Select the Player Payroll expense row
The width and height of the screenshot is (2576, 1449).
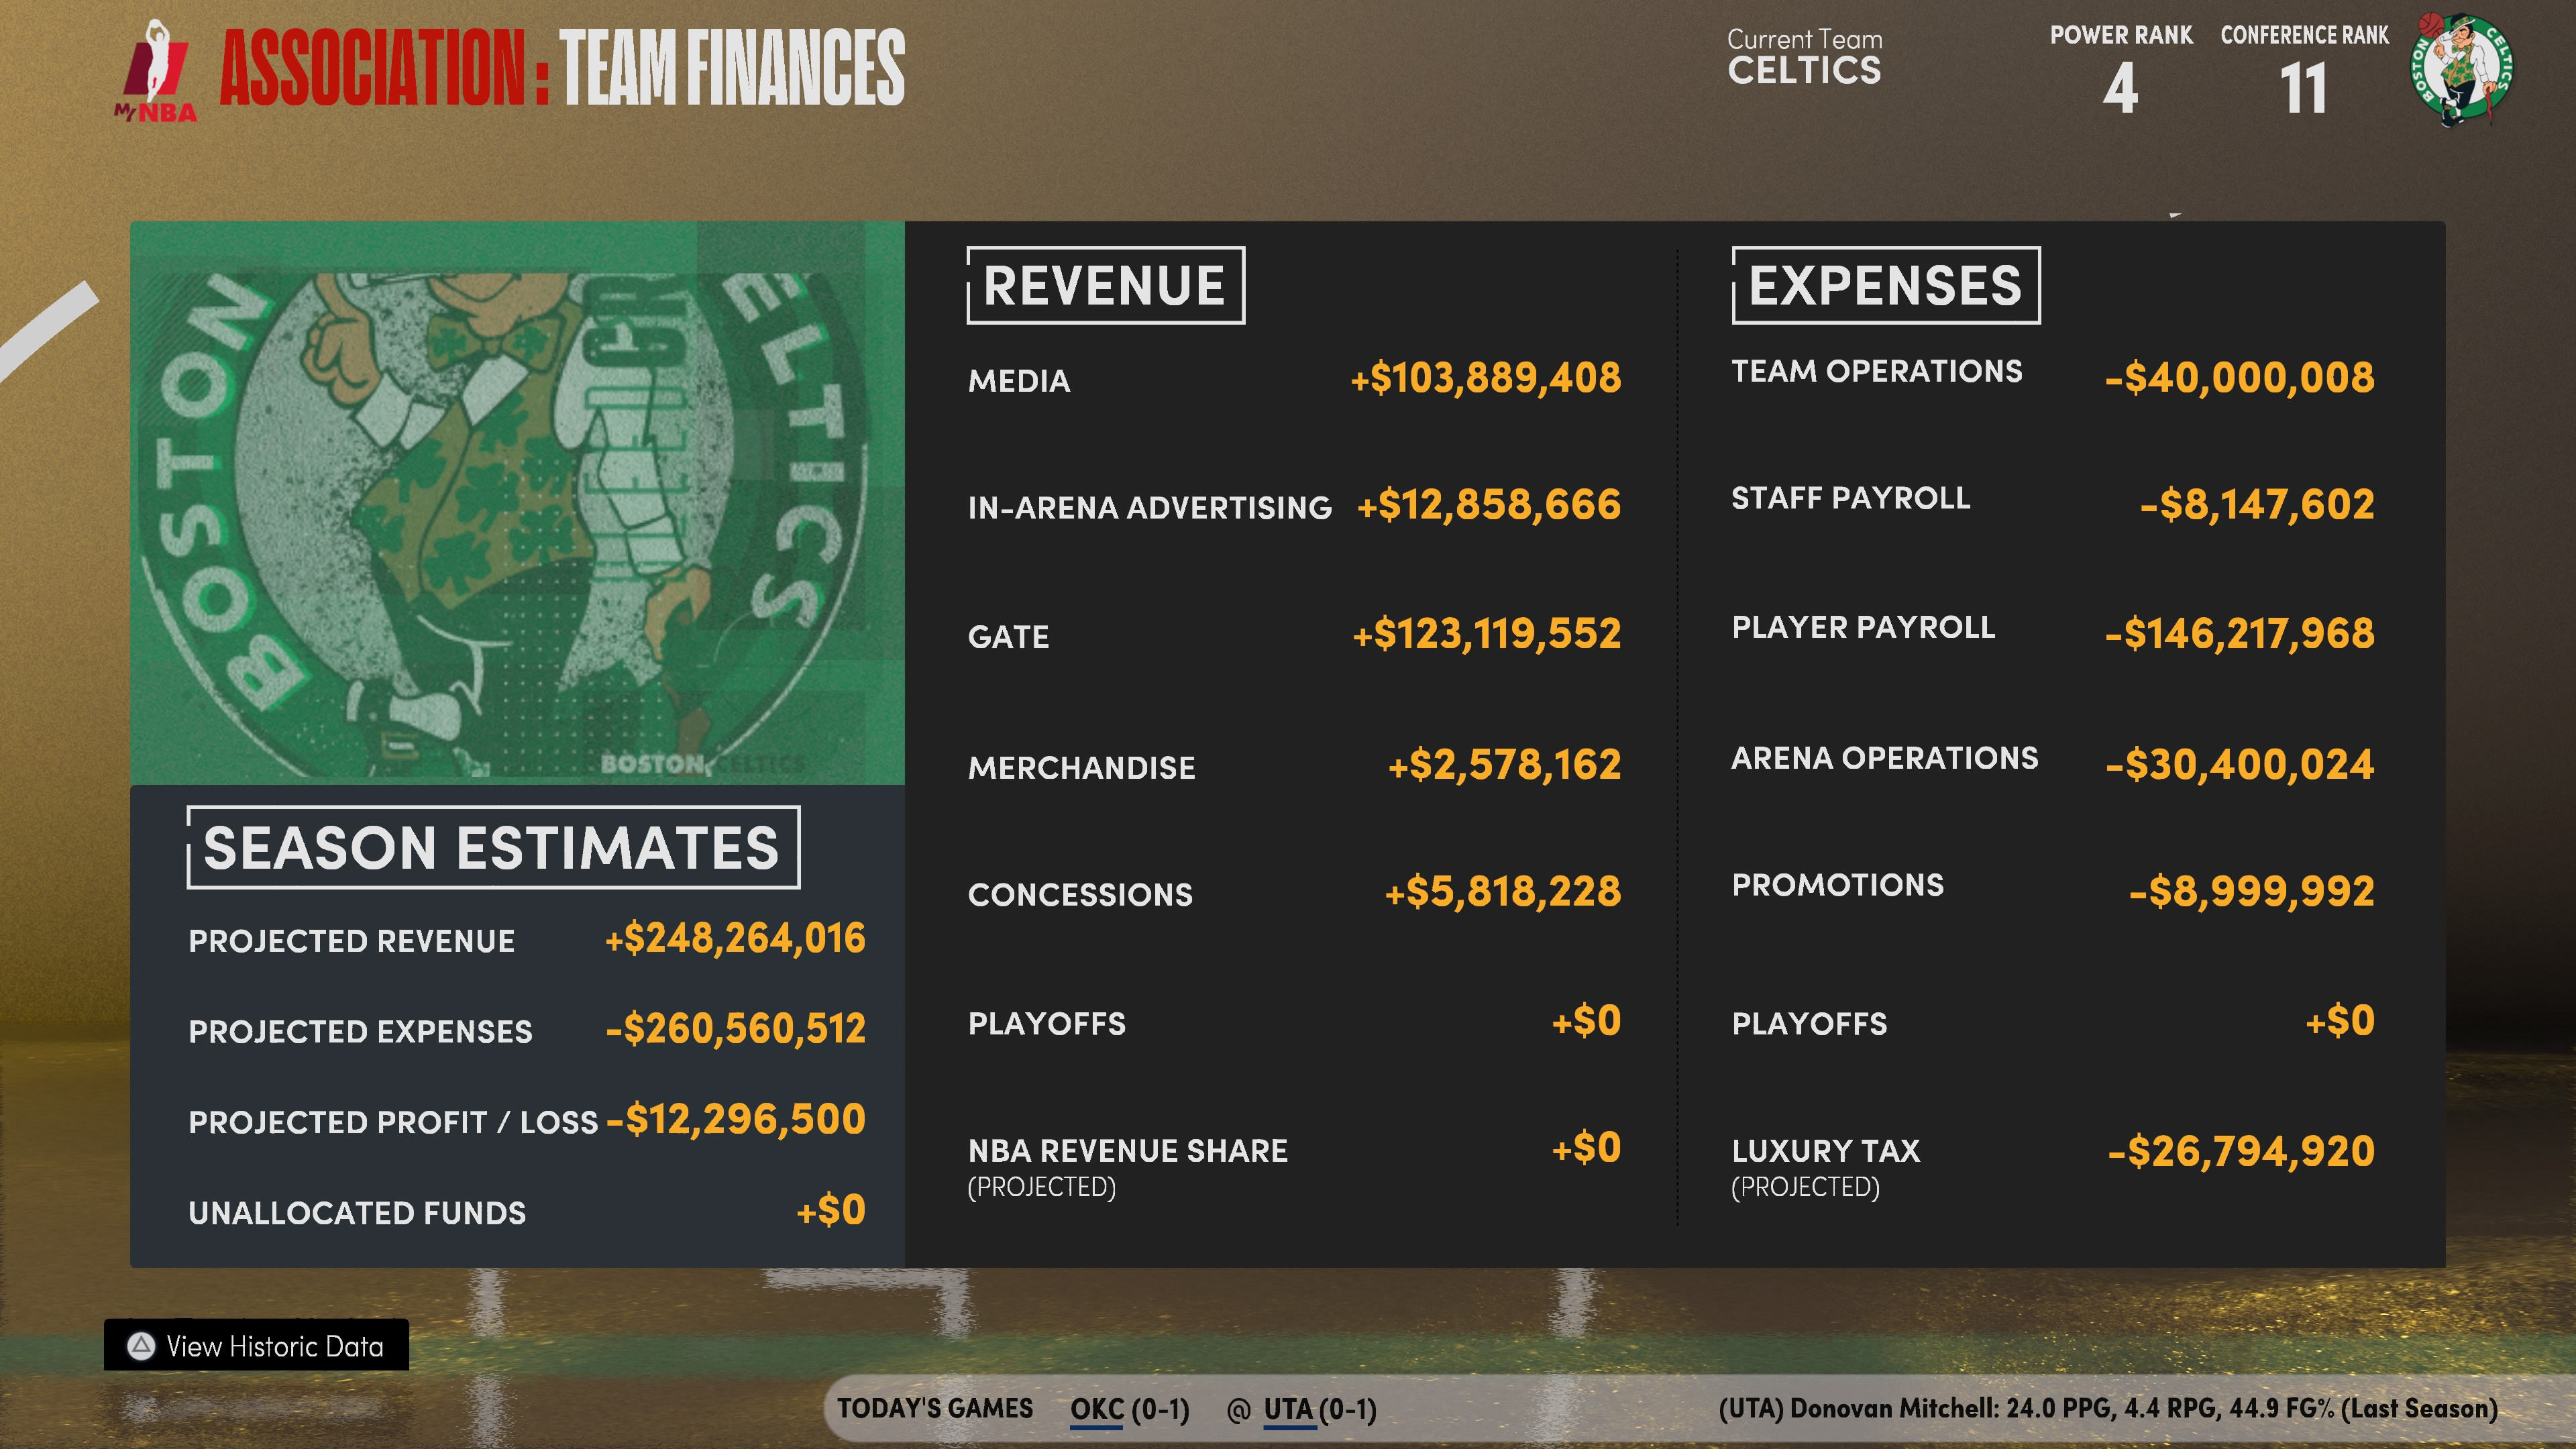tap(2052, 630)
